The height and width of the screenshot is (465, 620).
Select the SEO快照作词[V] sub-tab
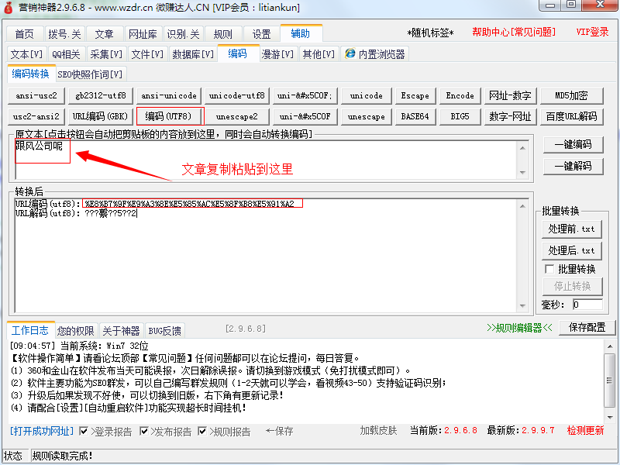90,74
